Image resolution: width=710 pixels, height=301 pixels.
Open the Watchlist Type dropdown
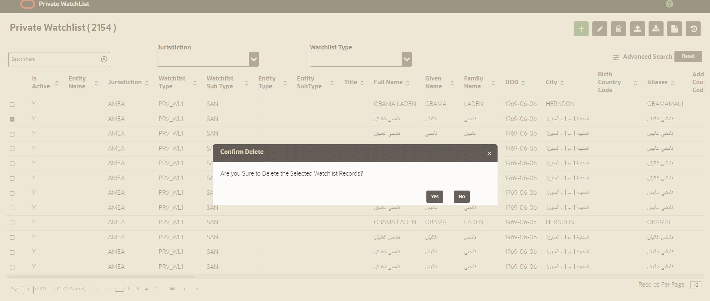point(407,59)
